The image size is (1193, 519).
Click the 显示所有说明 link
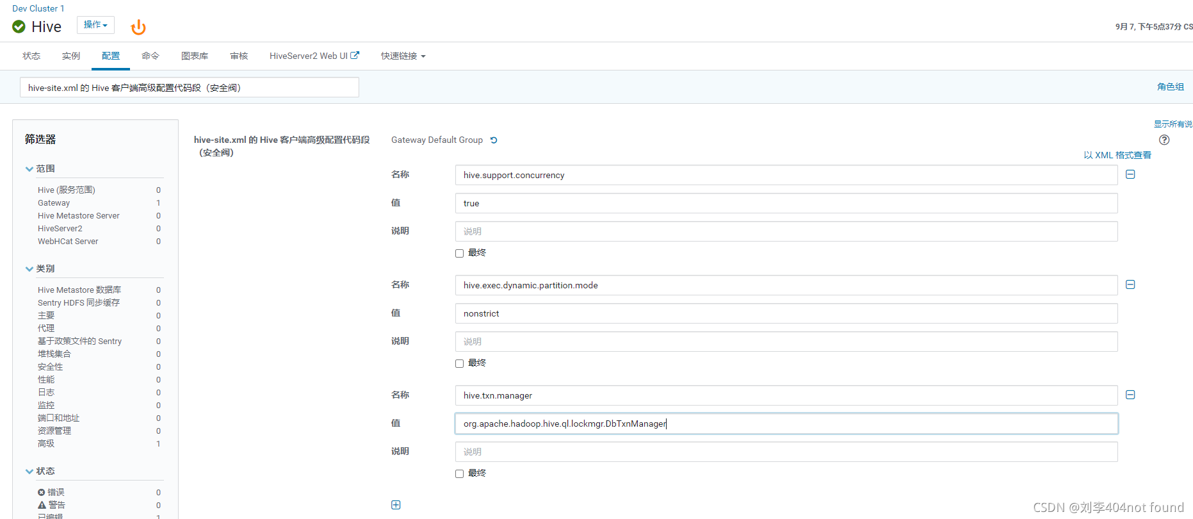click(1173, 124)
